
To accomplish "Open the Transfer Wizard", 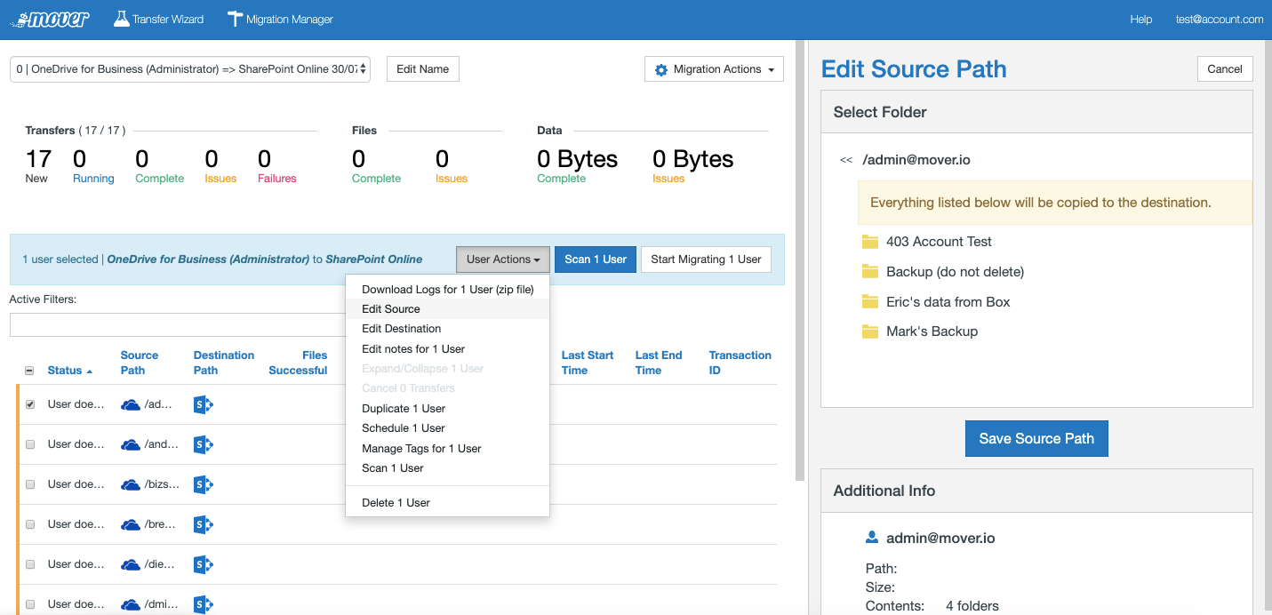I will tap(159, 19).
